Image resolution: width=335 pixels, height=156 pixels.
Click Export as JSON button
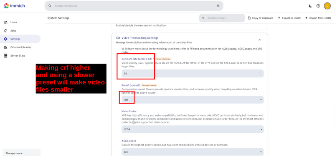289,18
